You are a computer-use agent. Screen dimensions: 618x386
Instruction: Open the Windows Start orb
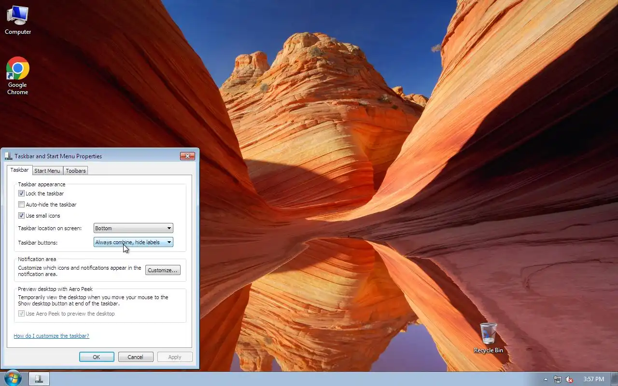(12, 378)
